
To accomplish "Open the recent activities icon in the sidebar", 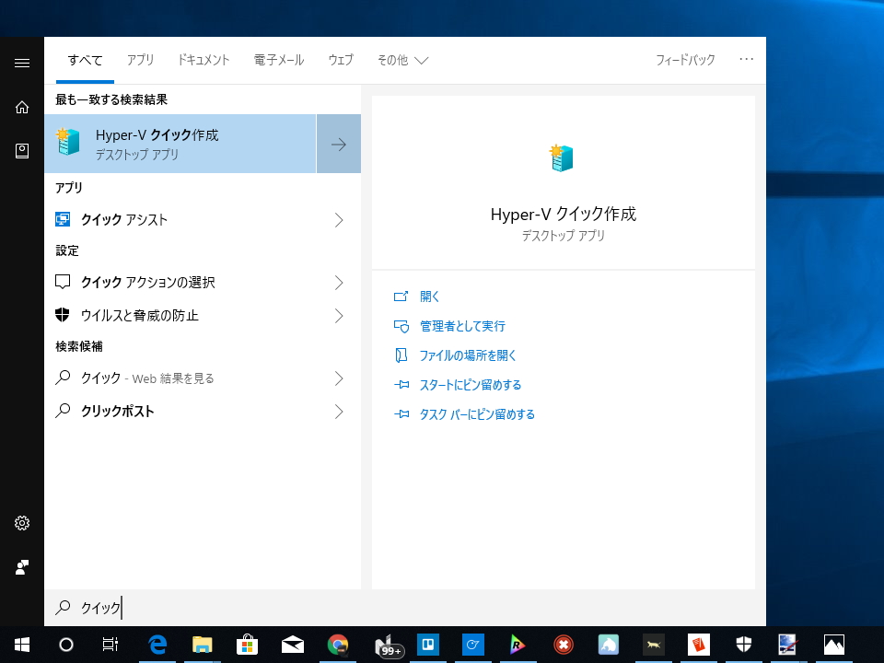I will coord(21,150).
